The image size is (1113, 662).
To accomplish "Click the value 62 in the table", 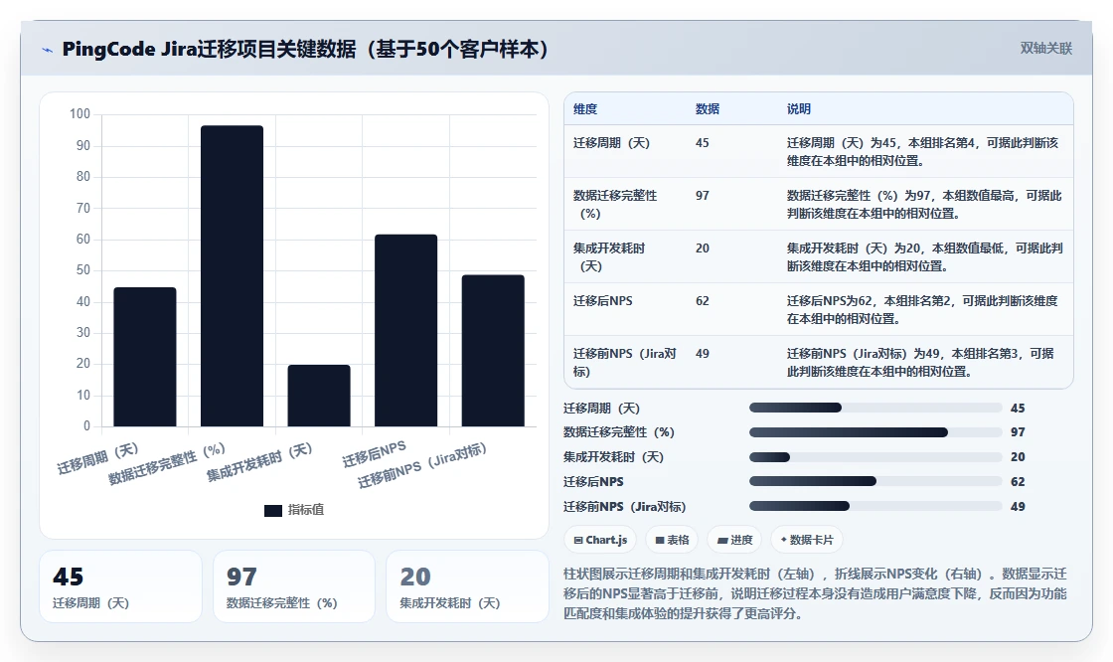I will coord(702,300).
